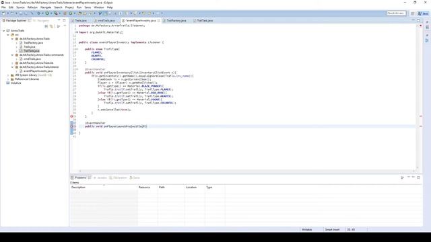The height and width of the screenshot is (242, 431).
Task: Select cmdTrails.java in Package Explorer
Action: click(32, 59)
